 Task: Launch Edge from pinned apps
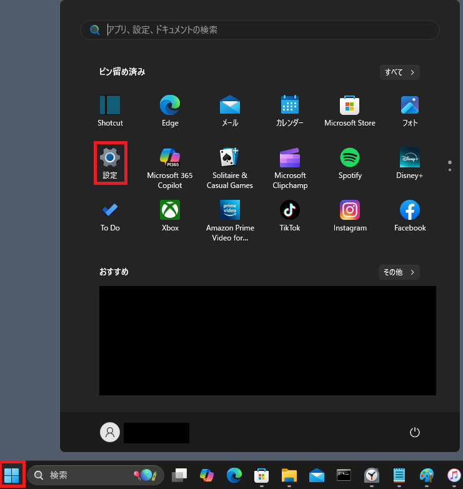(x=170, y=111)
